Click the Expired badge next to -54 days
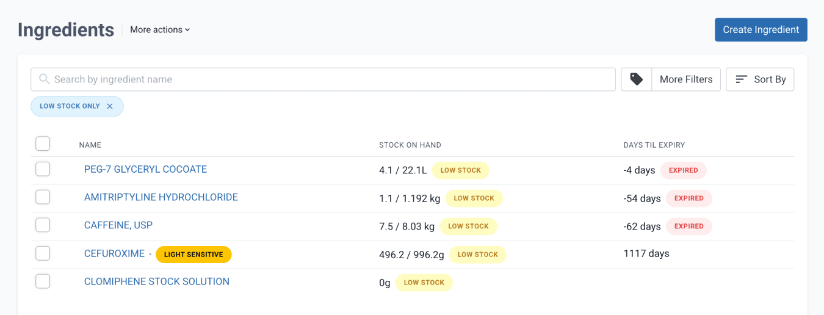This screenshot has height=315, width=824. pyautogui.click(x=689, y=198)
